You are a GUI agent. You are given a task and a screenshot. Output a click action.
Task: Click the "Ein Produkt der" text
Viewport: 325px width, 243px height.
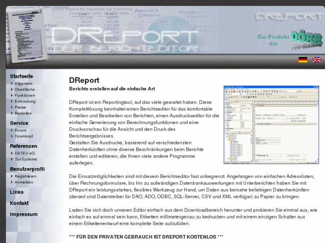(274, 40)
